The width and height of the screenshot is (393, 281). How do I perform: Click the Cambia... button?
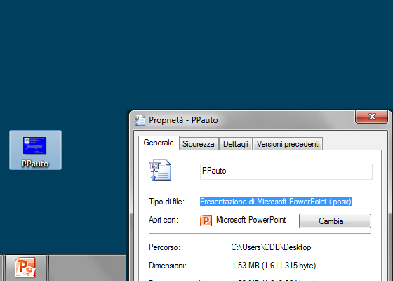tap(335, 221)
